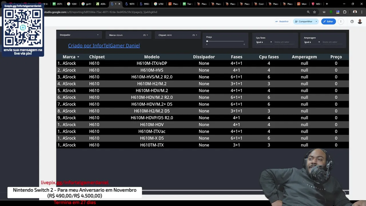Select model cell H610M-ITX/ac

(152, 131)
